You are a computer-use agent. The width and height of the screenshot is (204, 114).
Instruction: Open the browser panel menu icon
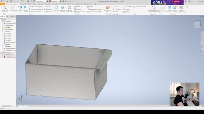click(14, 16)
